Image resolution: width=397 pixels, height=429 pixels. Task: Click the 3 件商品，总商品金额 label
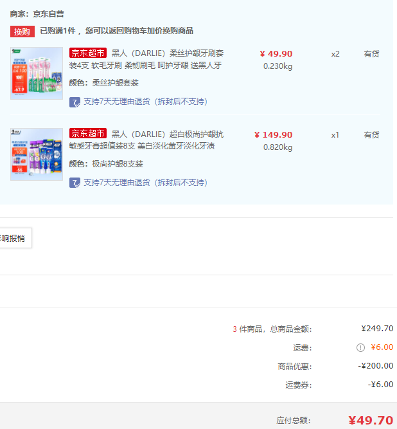click(272, 329)
